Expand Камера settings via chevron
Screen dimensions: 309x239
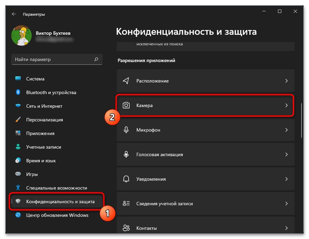[286, 106]
